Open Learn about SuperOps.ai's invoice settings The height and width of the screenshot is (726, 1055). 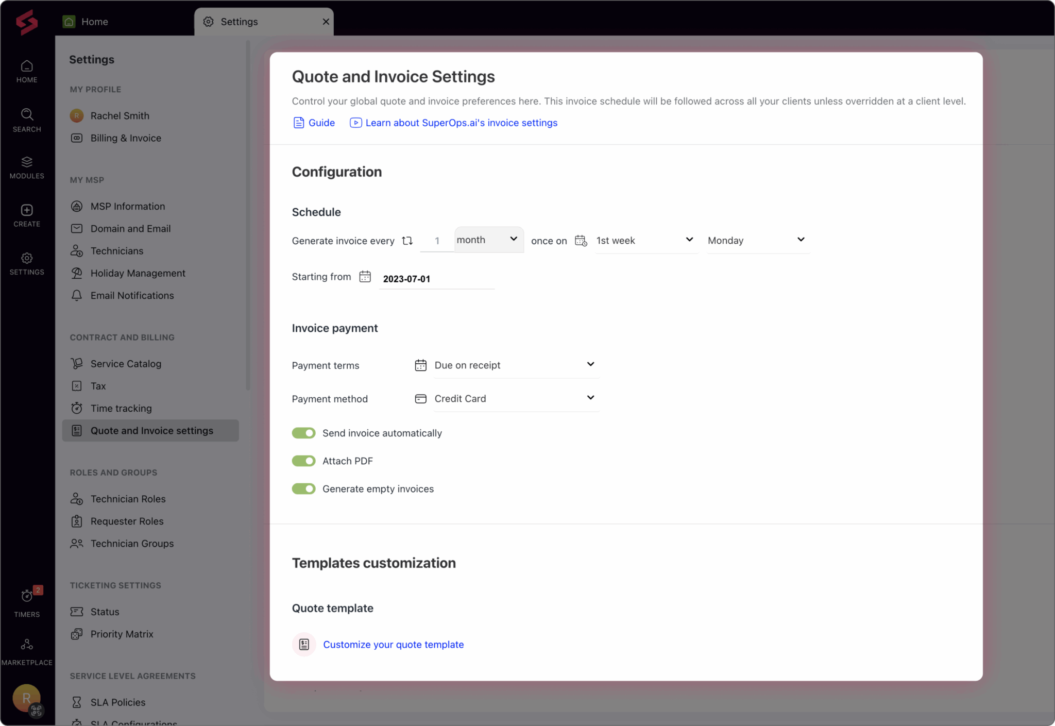point(461,123)
